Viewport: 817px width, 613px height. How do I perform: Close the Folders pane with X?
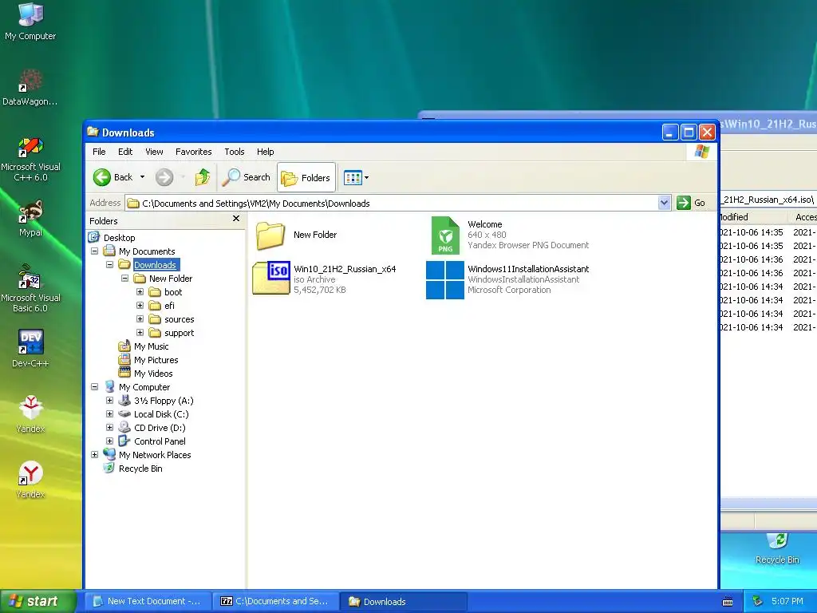236,219
